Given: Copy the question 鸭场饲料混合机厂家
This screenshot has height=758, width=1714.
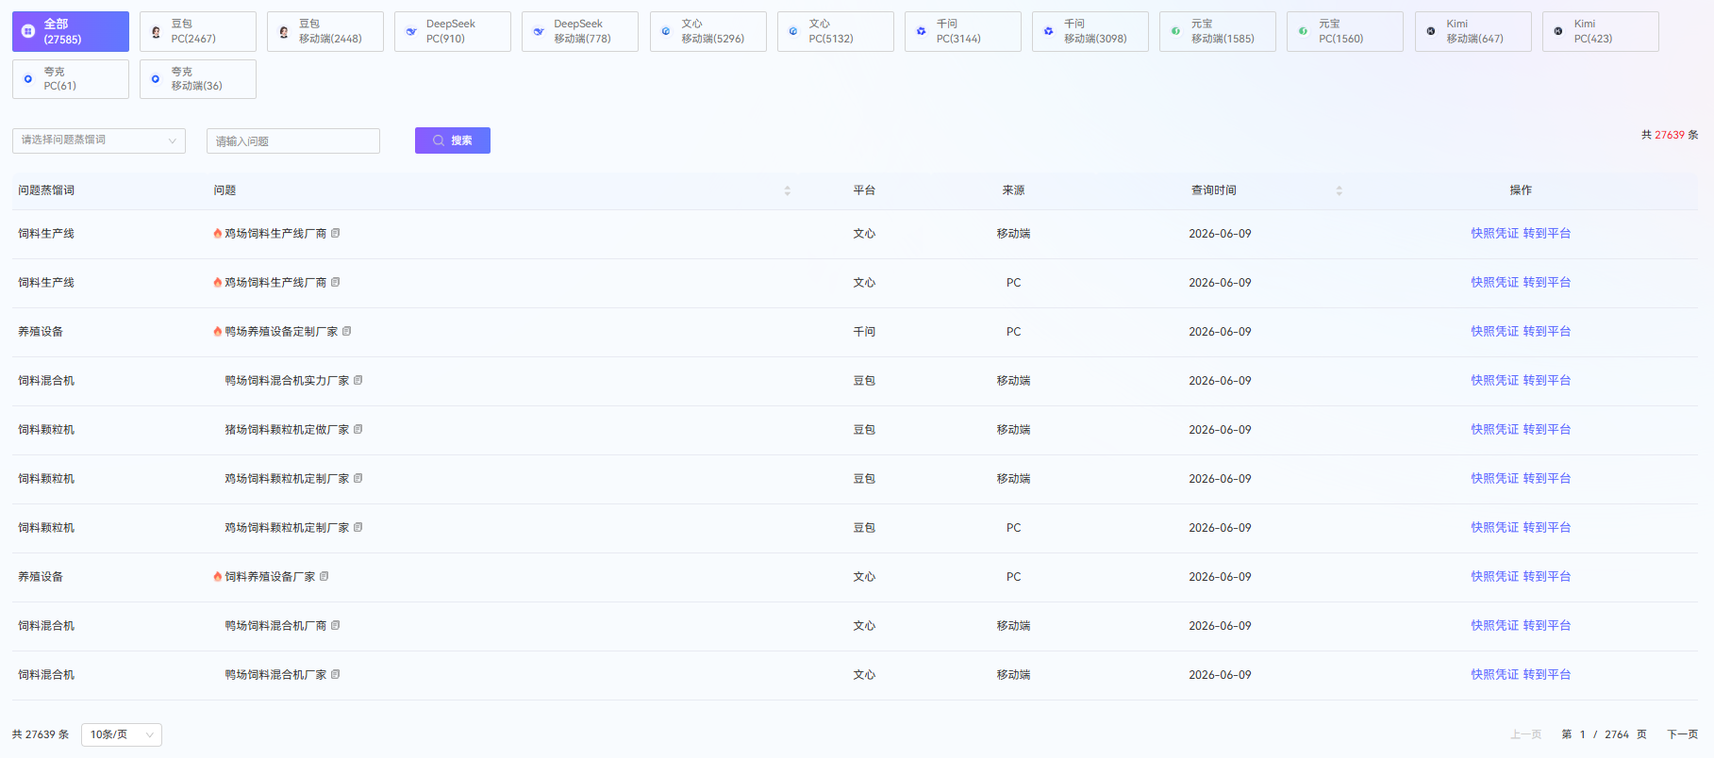Looking at the screenshot, I should [x=336, y=674].
